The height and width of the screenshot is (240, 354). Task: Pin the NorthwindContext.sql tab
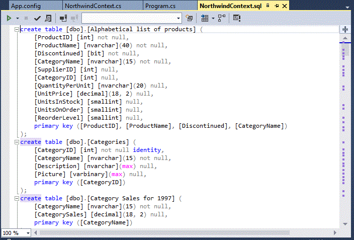tap(277, 6)
